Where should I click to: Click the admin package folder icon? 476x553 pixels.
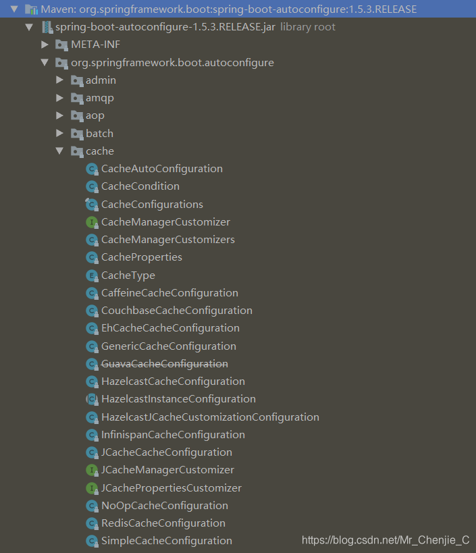tap(77, 81)
